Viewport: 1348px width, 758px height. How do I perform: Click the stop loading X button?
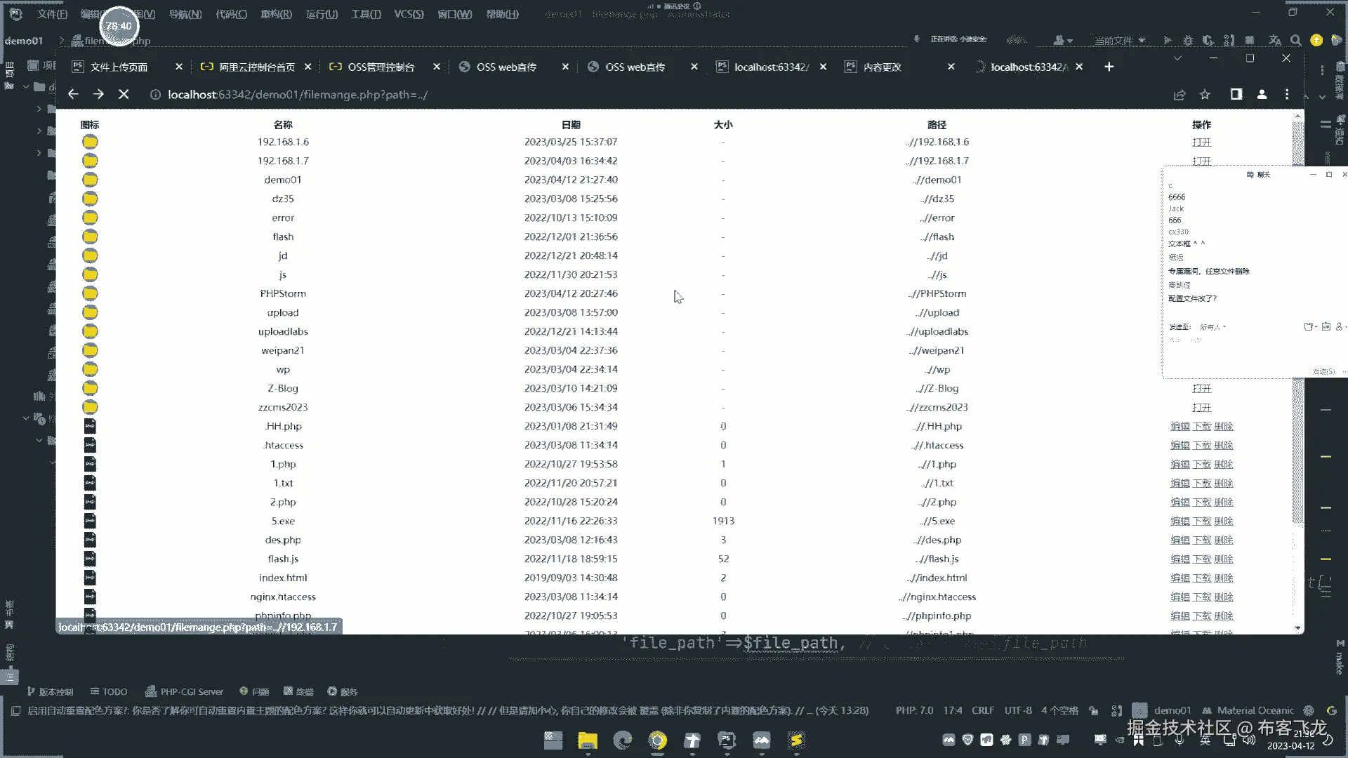(x=124, y=94)
